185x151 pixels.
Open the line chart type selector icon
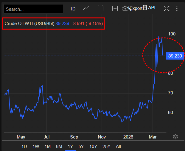pyautogui.click(x=86, y=8)
